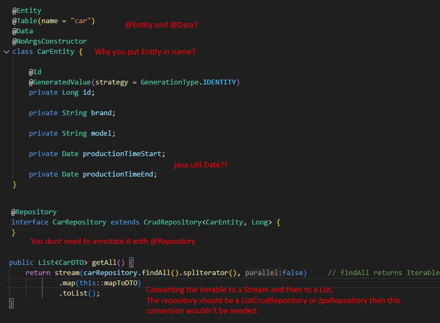Click the findAll() method call
This screenshot has width=440, height=323.
[160, 273]
